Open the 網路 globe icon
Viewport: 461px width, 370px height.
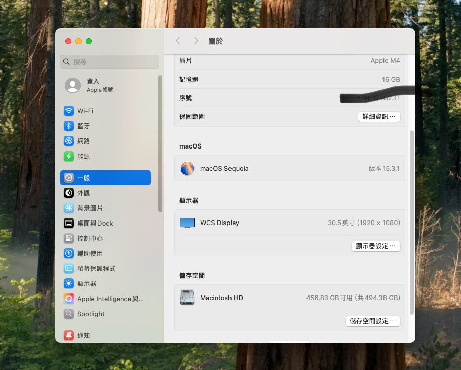[x=69, y=141]
